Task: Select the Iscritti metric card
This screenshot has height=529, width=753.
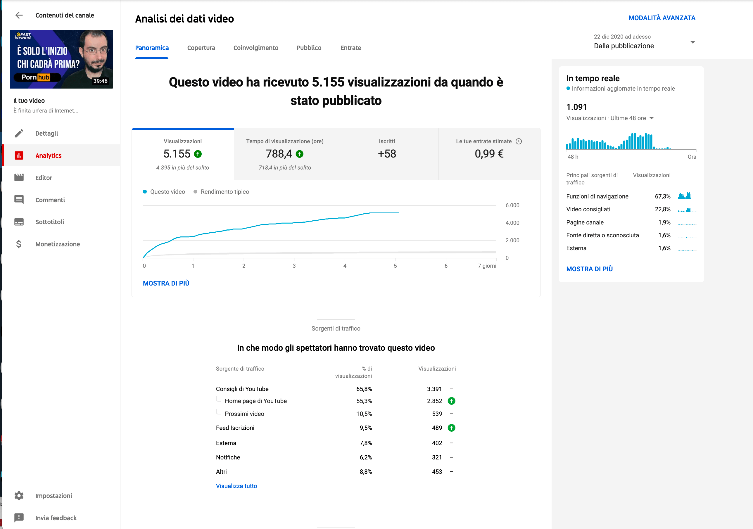Action: pos(387,154)
